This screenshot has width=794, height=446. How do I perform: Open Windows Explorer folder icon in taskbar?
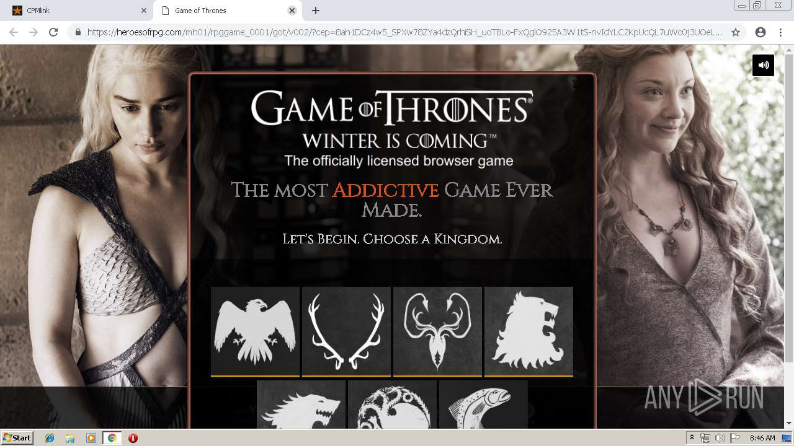click(70, 438)
